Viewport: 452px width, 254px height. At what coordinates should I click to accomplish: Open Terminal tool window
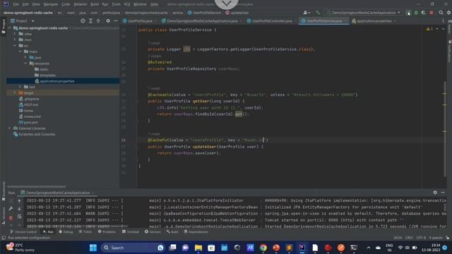pos(130,232)
